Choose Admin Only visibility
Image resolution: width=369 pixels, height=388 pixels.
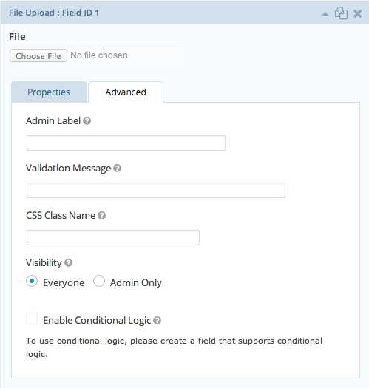99,281
